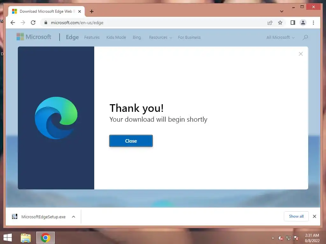Image resolution: width=326 pixels, height=244 pixels.
Task: Open MicrosoftEdgeSetup.exe download options chevron
Action: tap(74, 217)
